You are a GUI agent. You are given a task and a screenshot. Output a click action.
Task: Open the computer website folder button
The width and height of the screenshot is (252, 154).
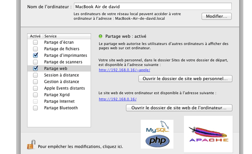[179, 108]
